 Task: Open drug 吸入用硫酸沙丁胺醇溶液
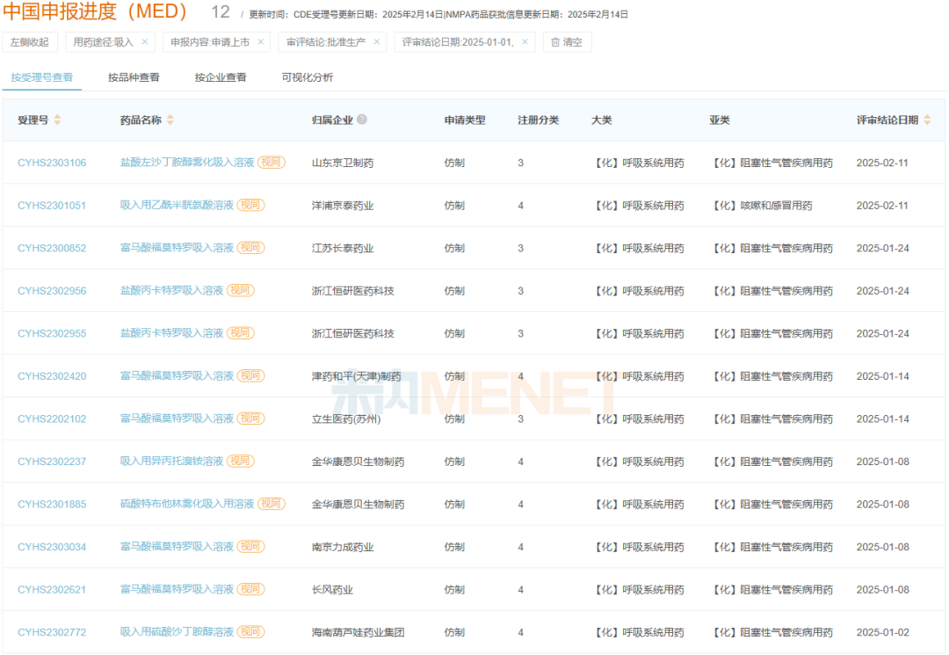(x=177, y=632)
